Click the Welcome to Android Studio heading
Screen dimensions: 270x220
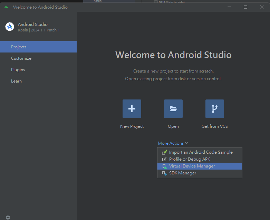click(173, 55)
